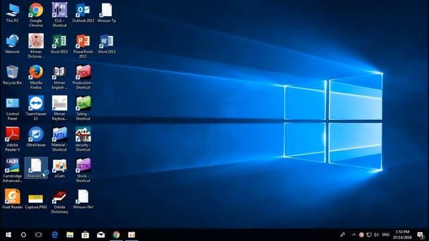Screen dimensions: 429x241
Task: Open security - Shortcut icon
Action: click(83, 139)
